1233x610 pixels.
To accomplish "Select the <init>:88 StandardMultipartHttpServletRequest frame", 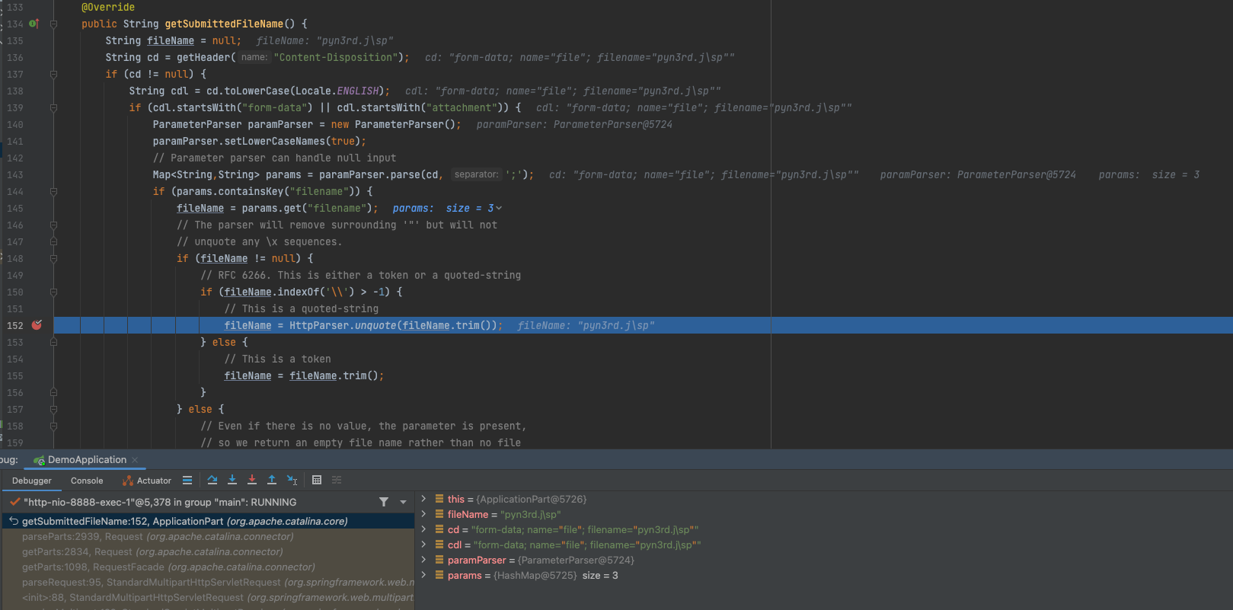I will 207,597.
